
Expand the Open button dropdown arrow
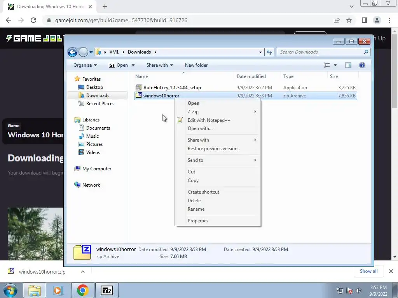pos(133,65)
